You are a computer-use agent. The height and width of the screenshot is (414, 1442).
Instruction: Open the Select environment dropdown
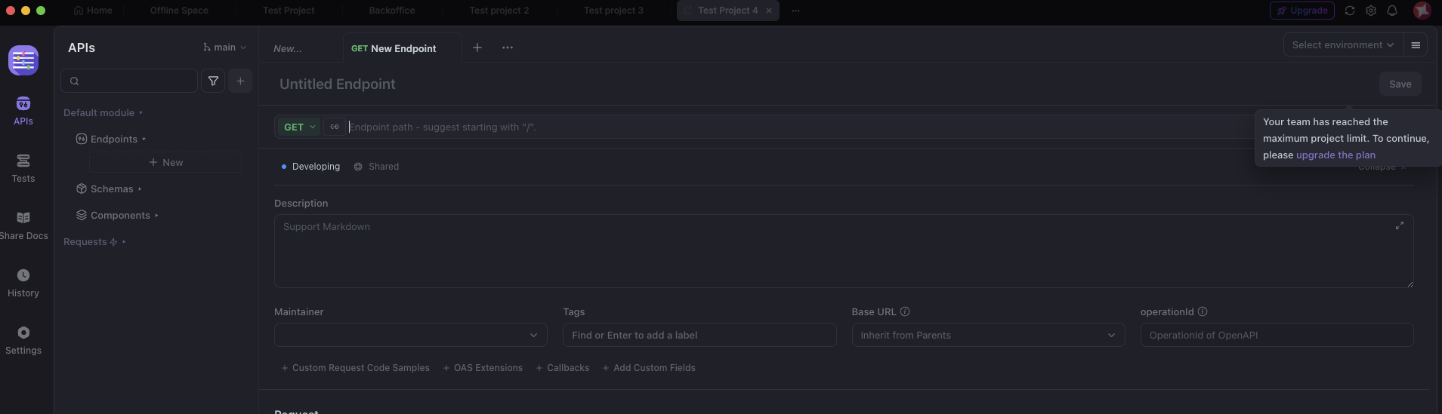1342,45
